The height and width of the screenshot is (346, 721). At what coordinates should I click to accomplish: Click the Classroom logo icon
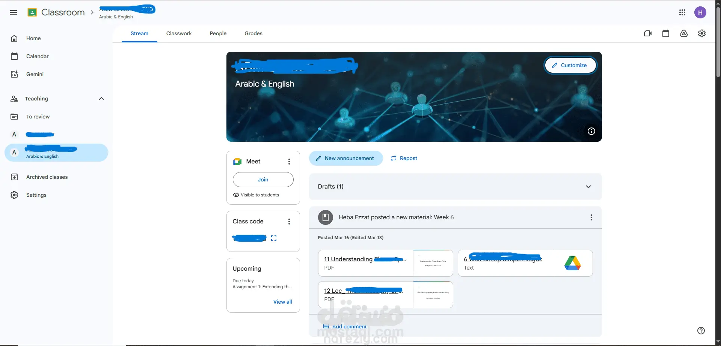point(32,12)
